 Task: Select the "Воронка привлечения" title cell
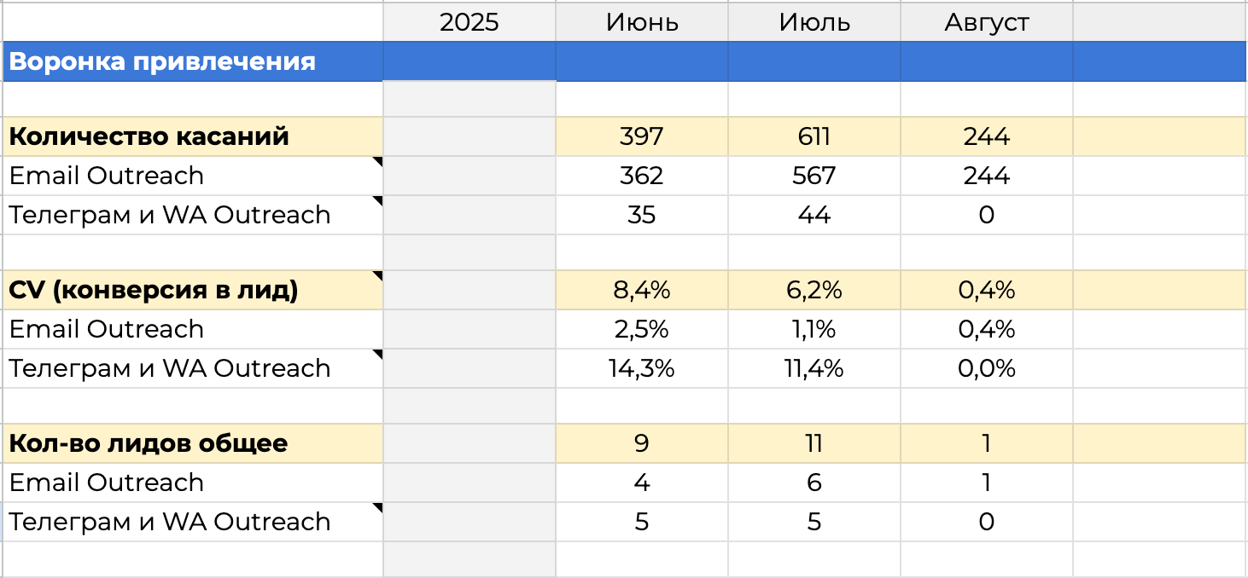click(x=162, y=61)
